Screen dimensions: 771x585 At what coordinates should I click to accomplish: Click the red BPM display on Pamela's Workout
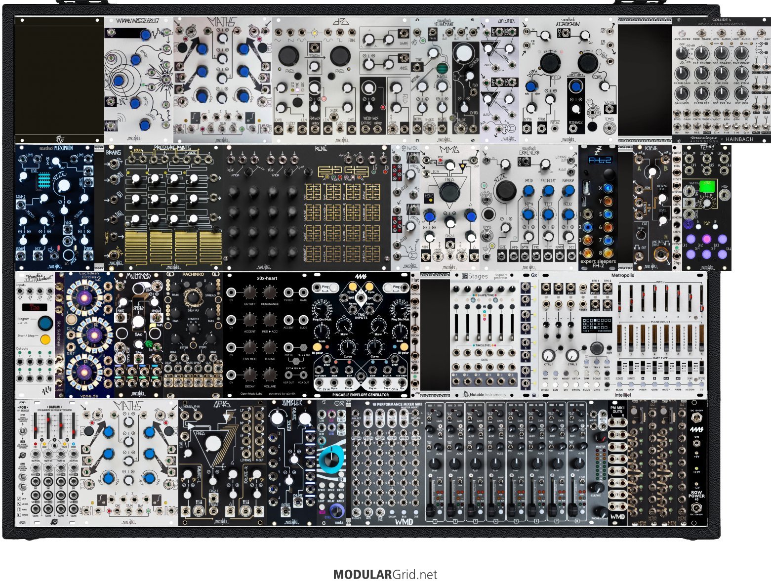[36, 307]
